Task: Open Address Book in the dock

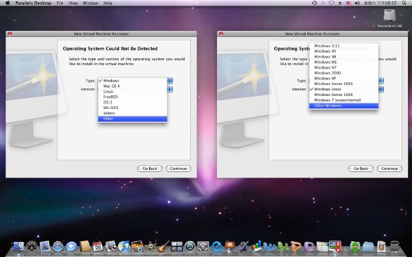Action: tap(84, 247)
